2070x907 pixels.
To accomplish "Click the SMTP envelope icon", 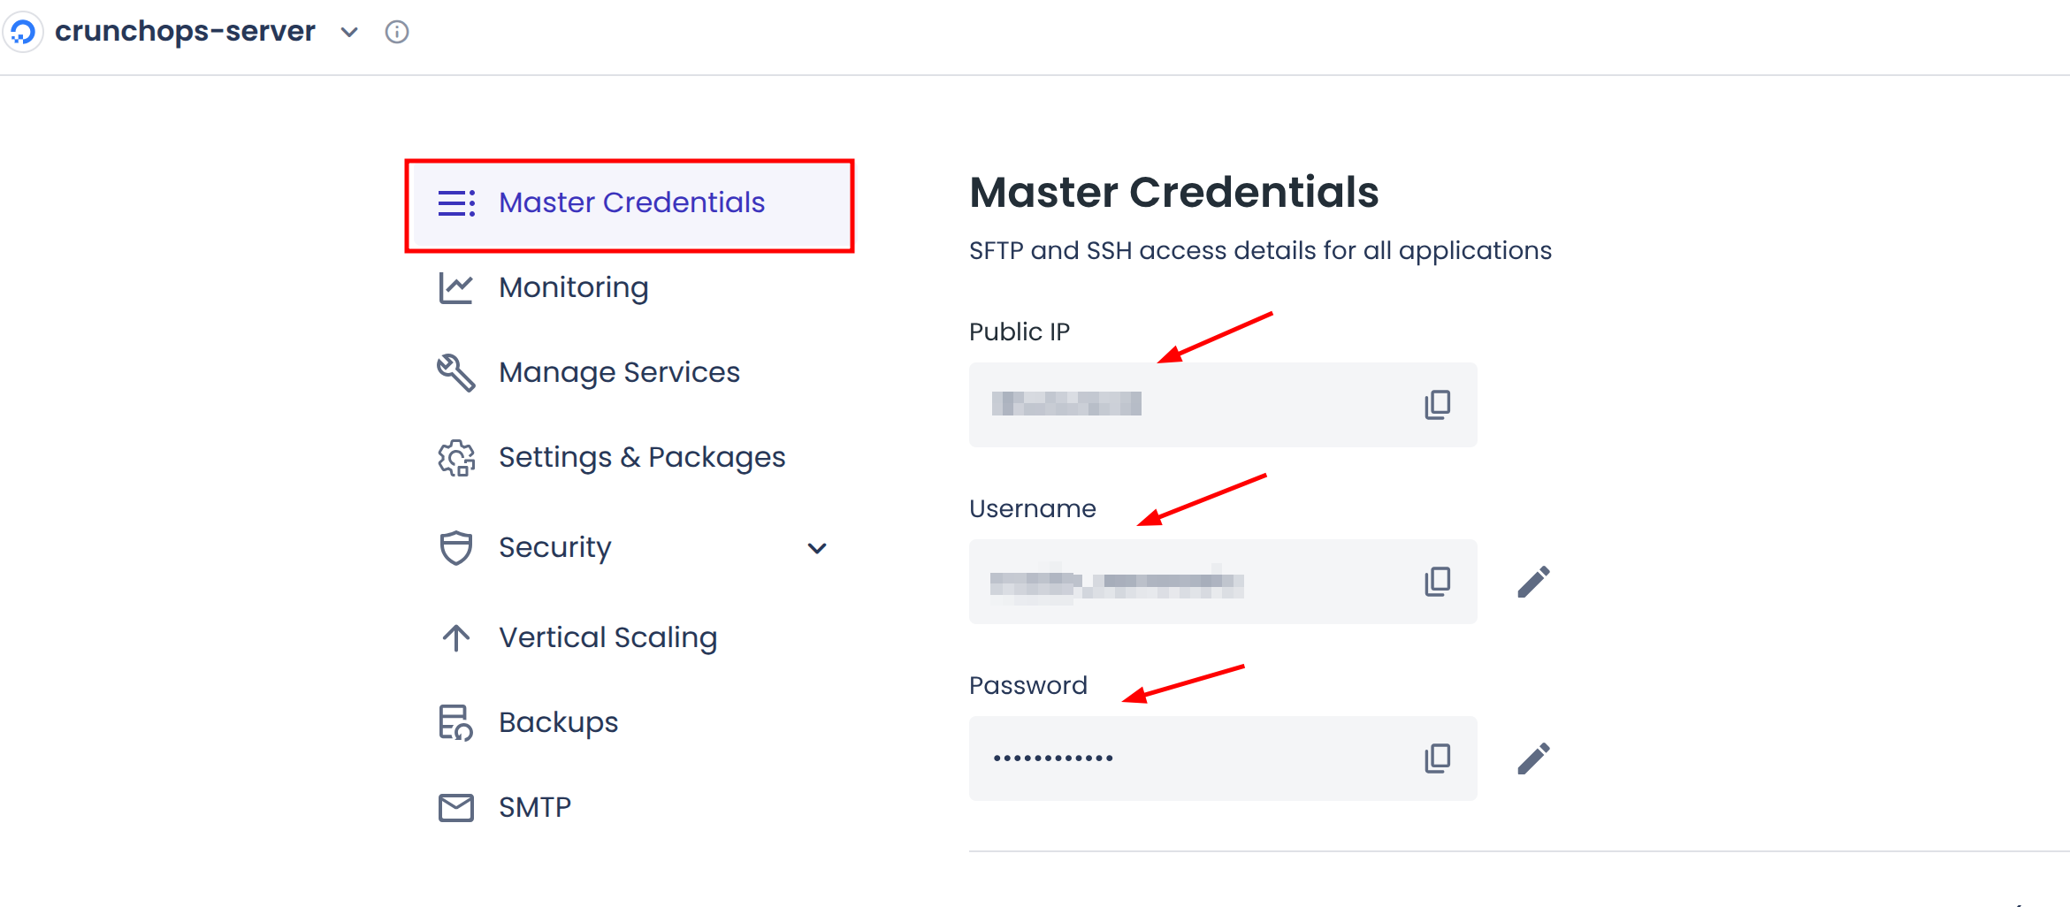I will click(455, 807).
